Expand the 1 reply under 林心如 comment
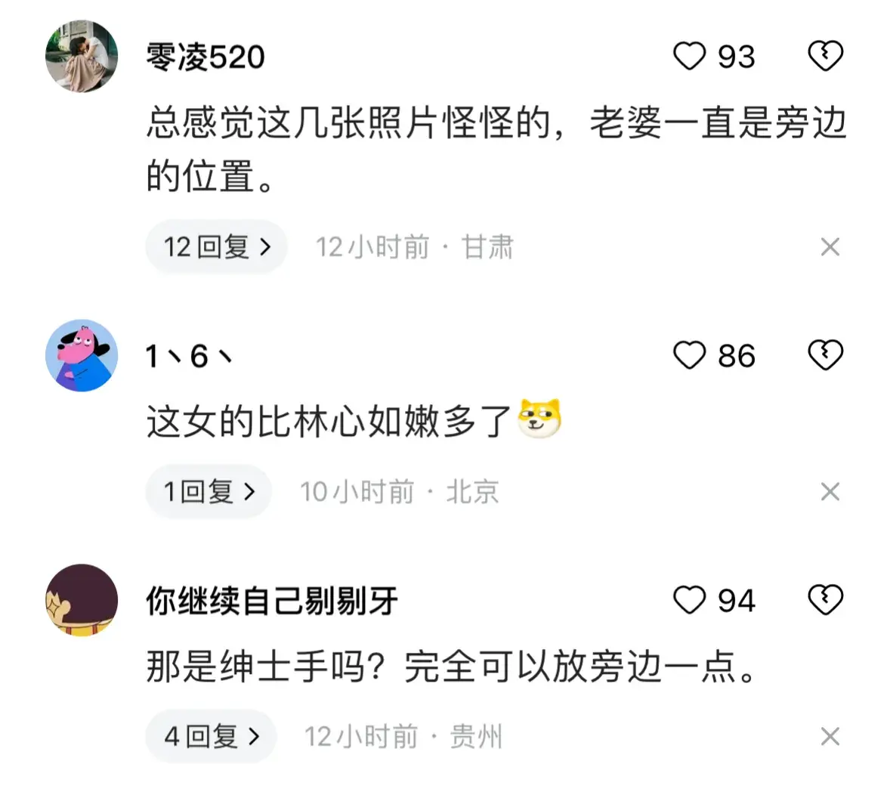 [x=209, y=491]
